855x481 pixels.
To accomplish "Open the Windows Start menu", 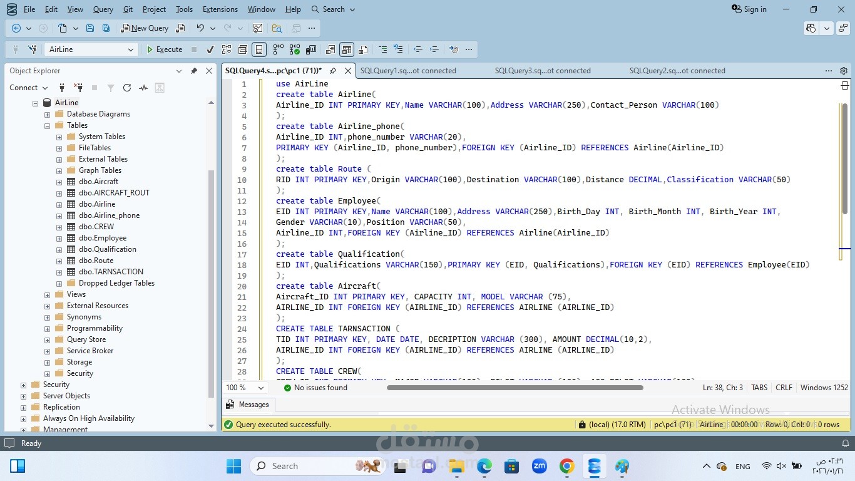I will tap(233, 466).
